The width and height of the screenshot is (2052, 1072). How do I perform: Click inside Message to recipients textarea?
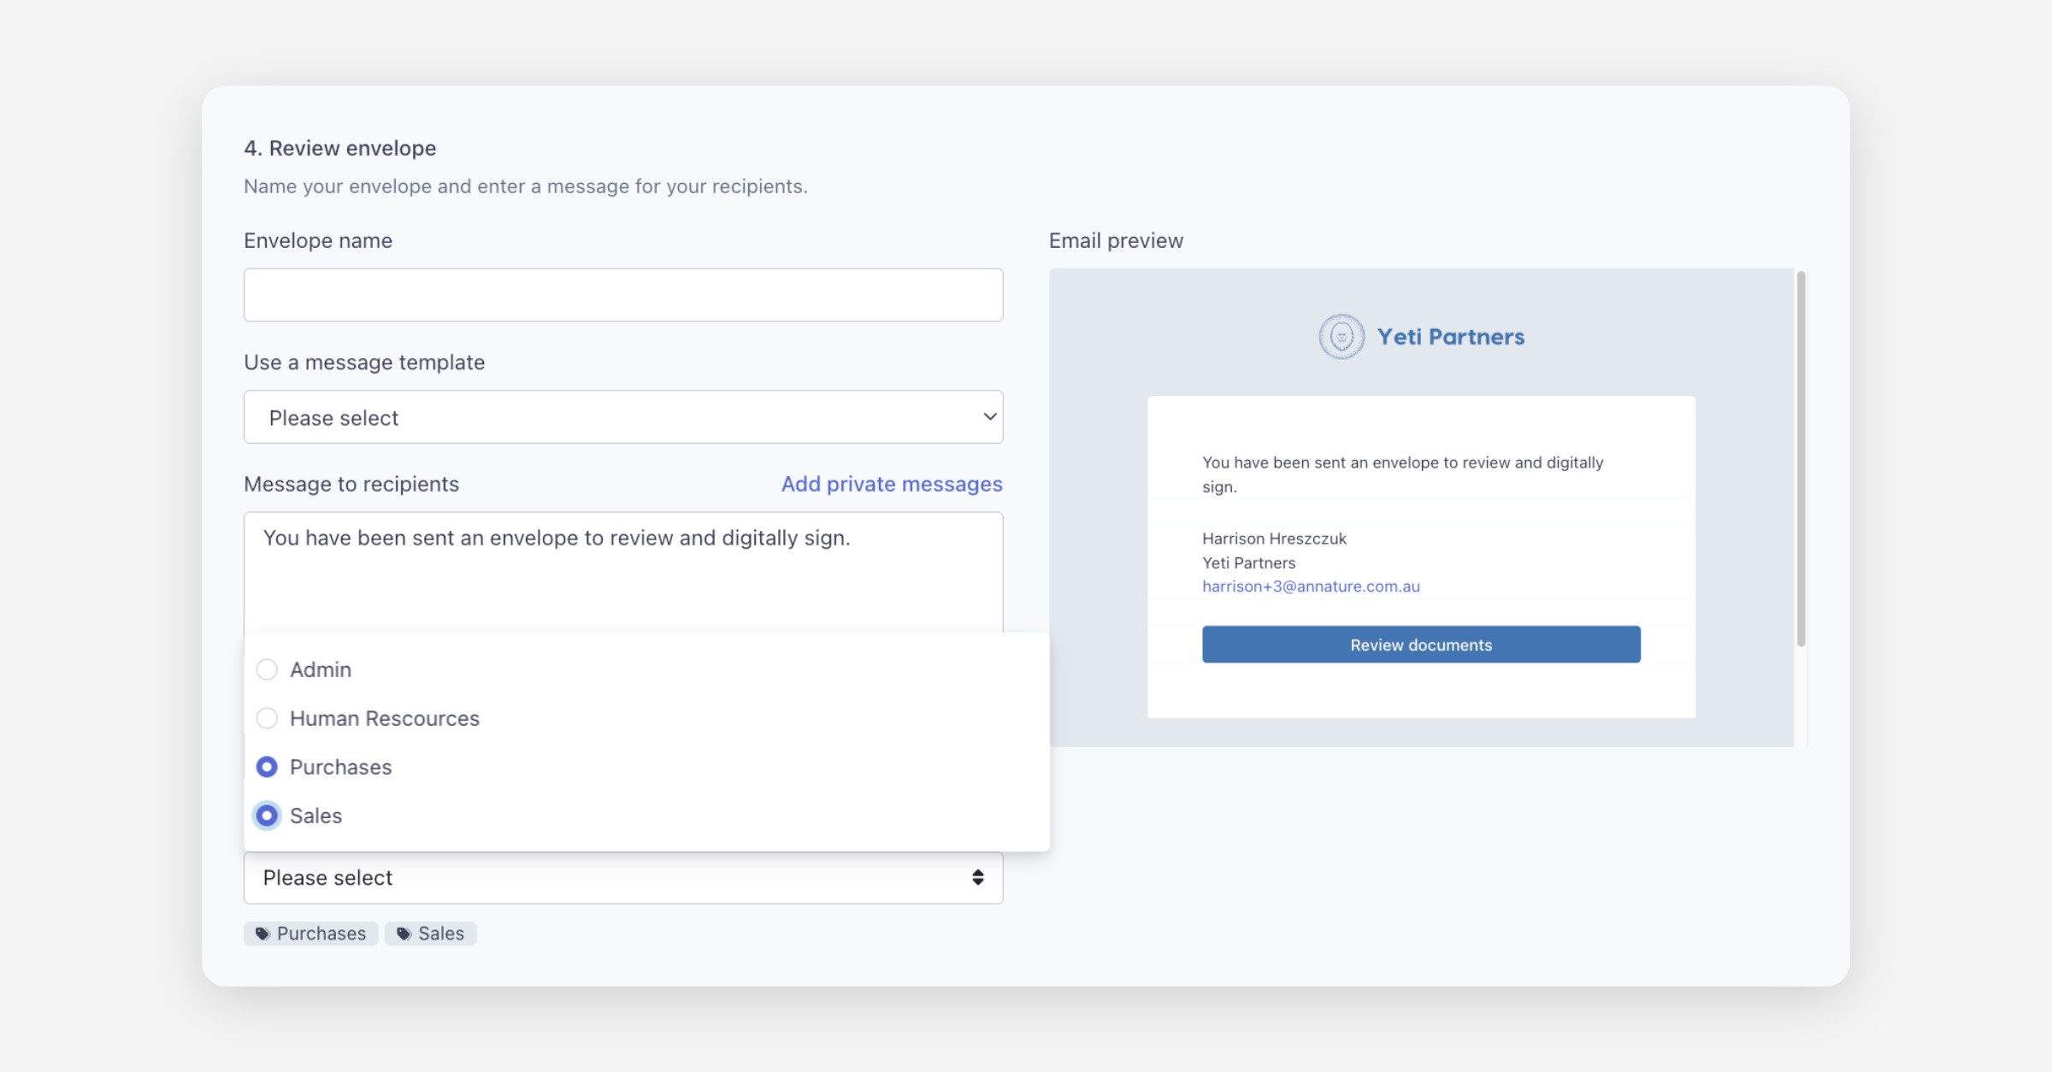tap(622, 581)
